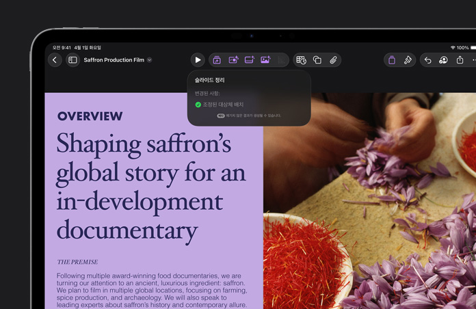476x309 pixels.
Task: Open the purple document template icon
Action: tap(392, 60)
